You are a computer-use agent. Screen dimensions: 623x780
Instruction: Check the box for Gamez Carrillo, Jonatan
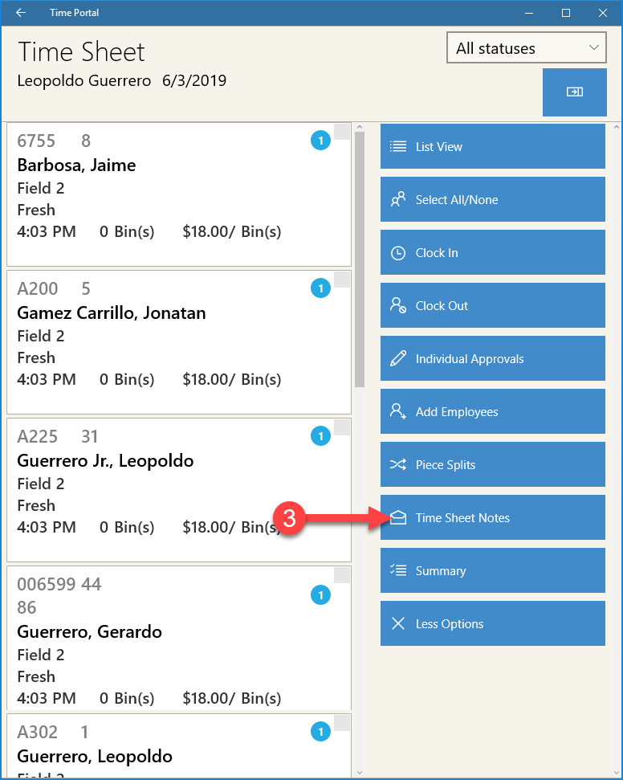(342, 280)
